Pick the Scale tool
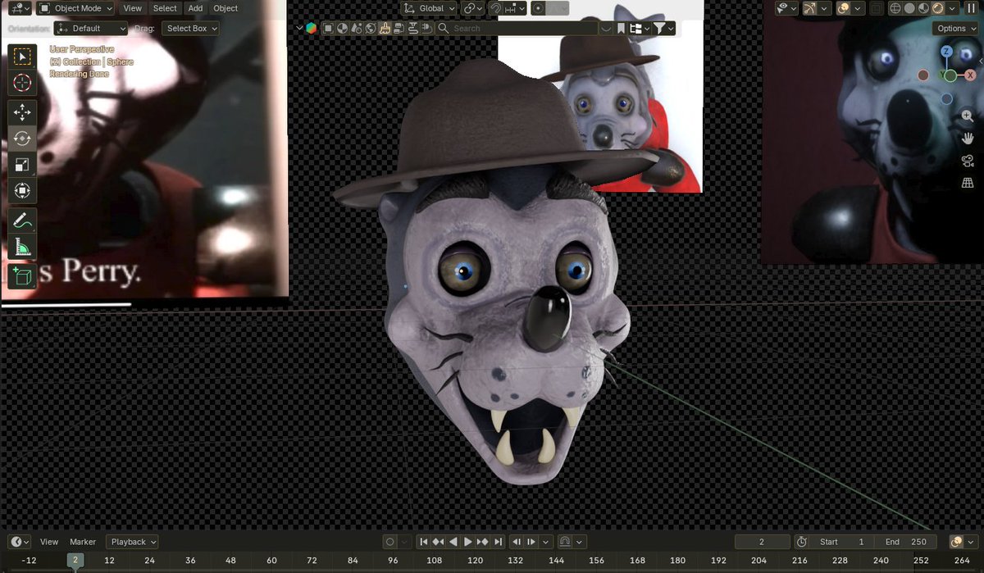 22,165
